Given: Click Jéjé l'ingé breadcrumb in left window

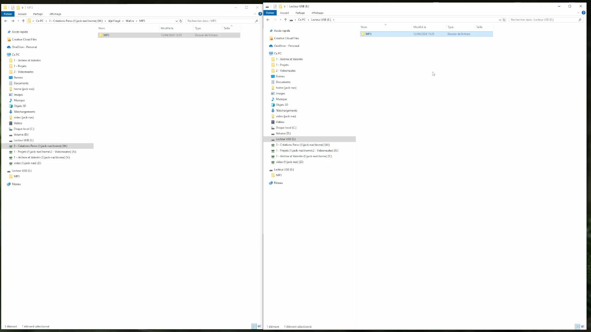Looking at the screenshot, I should (114, 21).
